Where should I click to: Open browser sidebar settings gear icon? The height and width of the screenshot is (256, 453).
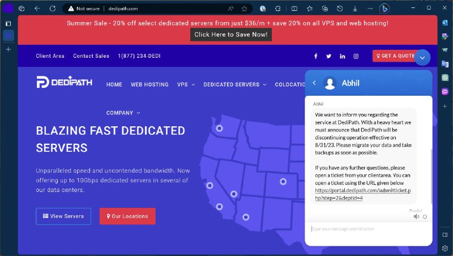coord(445,248)
